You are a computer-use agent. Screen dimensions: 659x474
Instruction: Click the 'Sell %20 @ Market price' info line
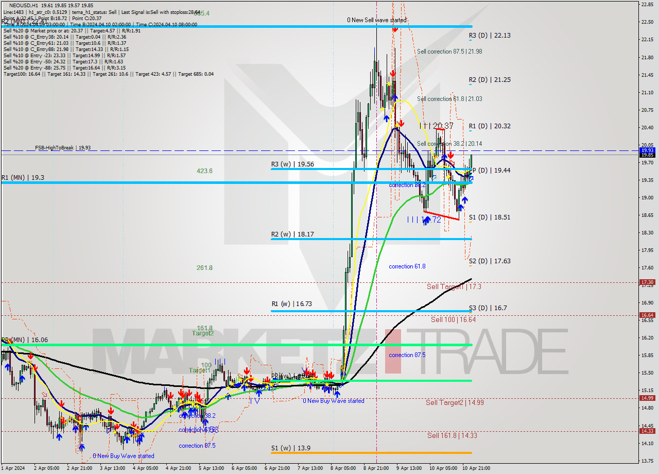coord(72,30)
